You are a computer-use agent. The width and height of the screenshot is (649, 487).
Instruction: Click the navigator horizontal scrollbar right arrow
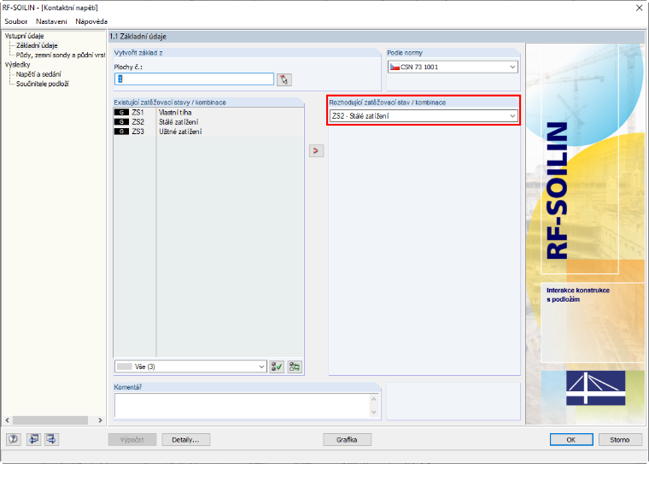coord(100,420)
